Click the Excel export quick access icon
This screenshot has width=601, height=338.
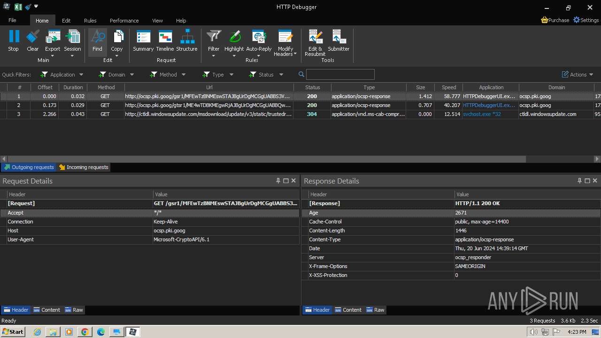(x=18, y=7)
